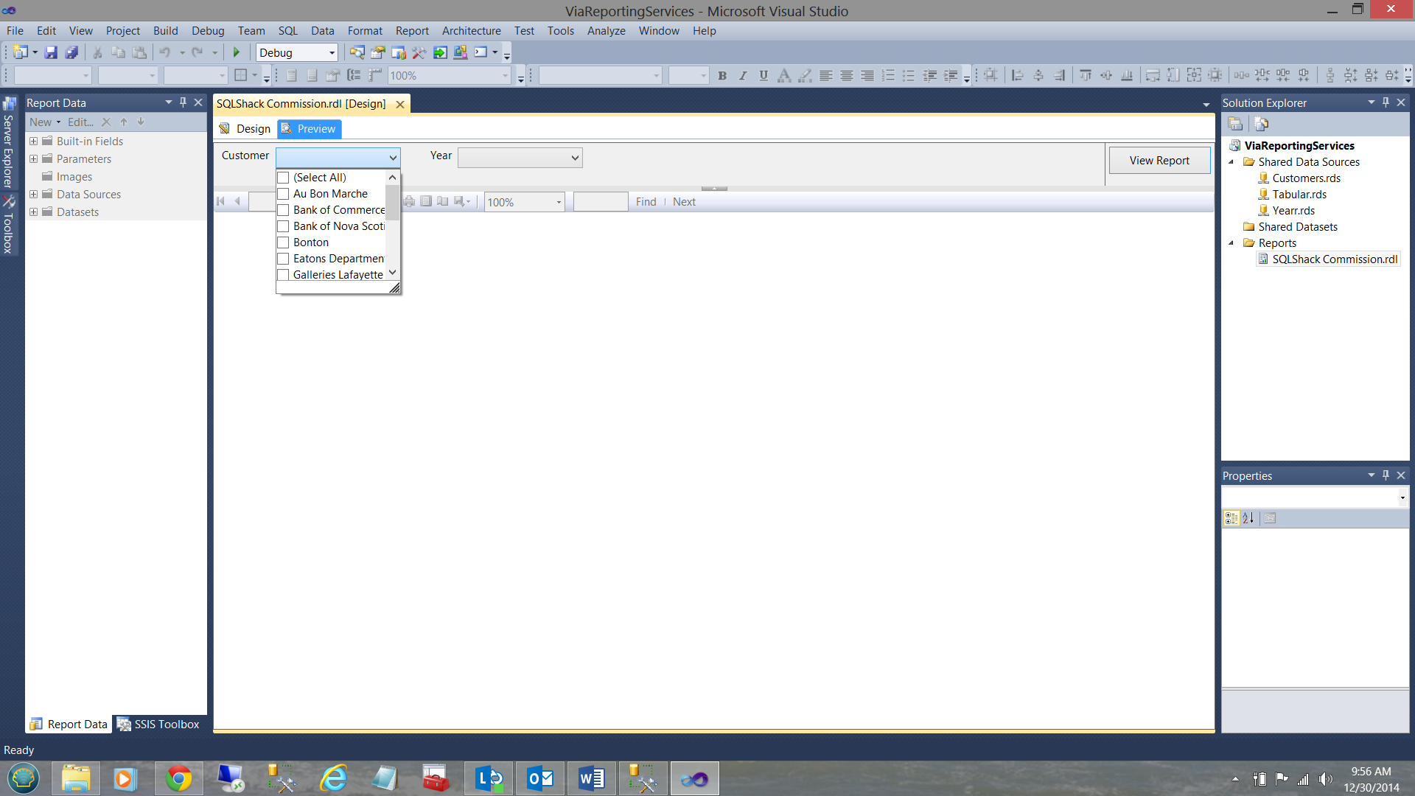
Task: Open the report zoom 100% dropdown
Action: click(x=558, y=202)
